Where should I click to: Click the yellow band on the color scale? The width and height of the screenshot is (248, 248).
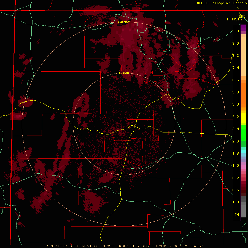243,118
